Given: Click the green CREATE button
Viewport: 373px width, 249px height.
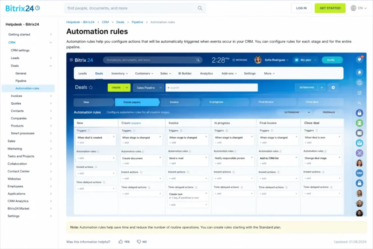Looking at the screenshot, I should click(116, 87).
